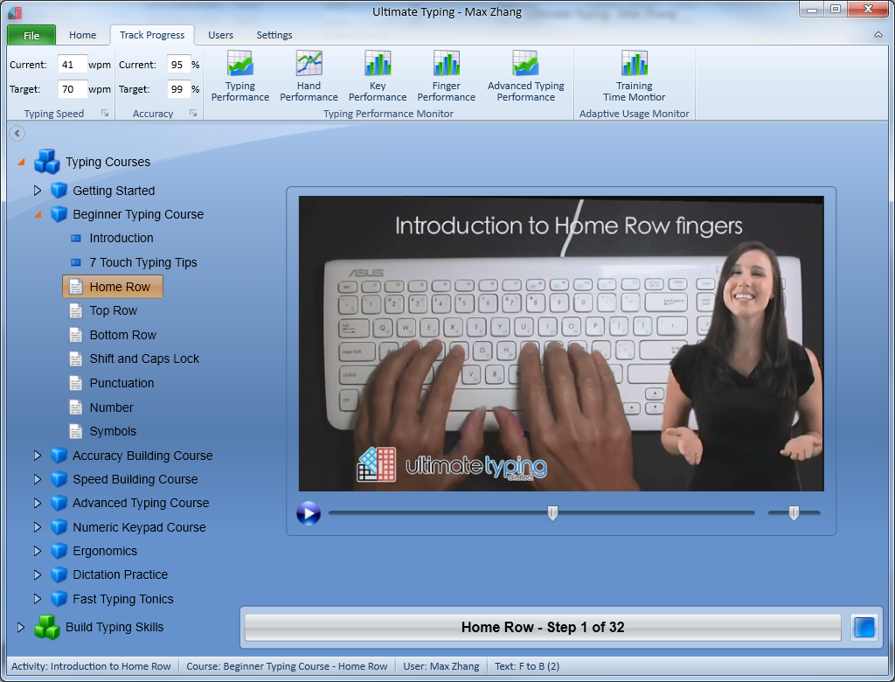Click the video progress slider thumb

pyautogui.click(x=552, y=513)
